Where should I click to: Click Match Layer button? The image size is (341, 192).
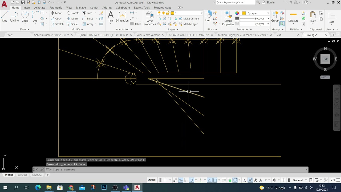tap(188, 24)
